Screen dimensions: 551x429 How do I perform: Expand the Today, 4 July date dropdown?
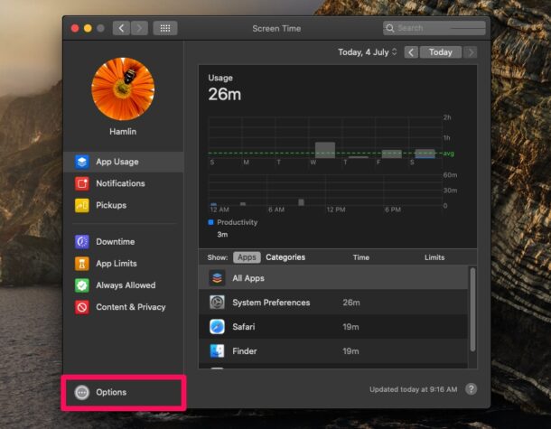[367, 52]
